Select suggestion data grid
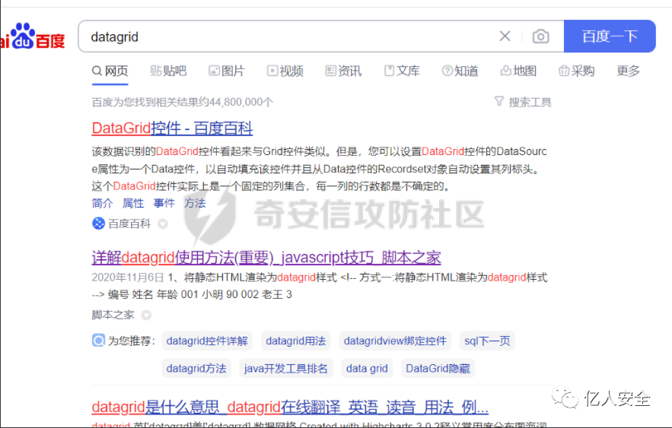The width and height of the screenshot is (672, 428). click(367, 369)
